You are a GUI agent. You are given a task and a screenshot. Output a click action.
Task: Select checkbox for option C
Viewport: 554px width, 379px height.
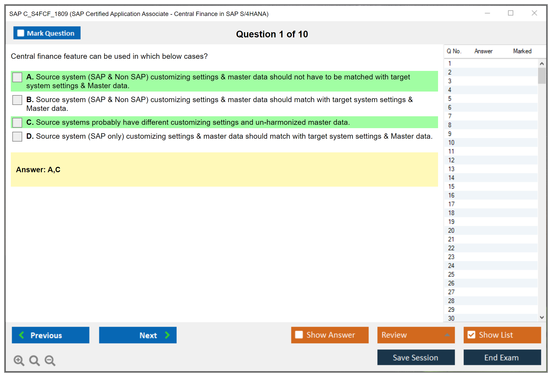point(17,122)
